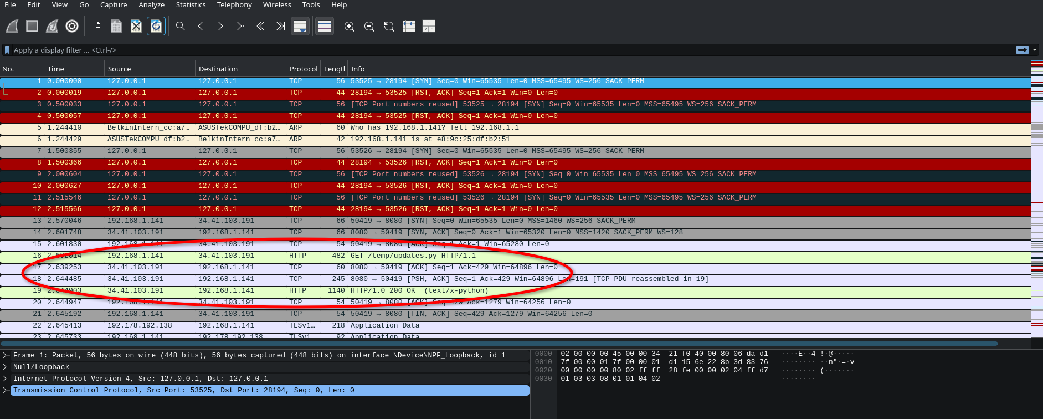Viewport: 1043px width, 419px height.
Task: Select ARP packet 5 'Who has 192.168.1.141?'
Action: pos(515,127)
